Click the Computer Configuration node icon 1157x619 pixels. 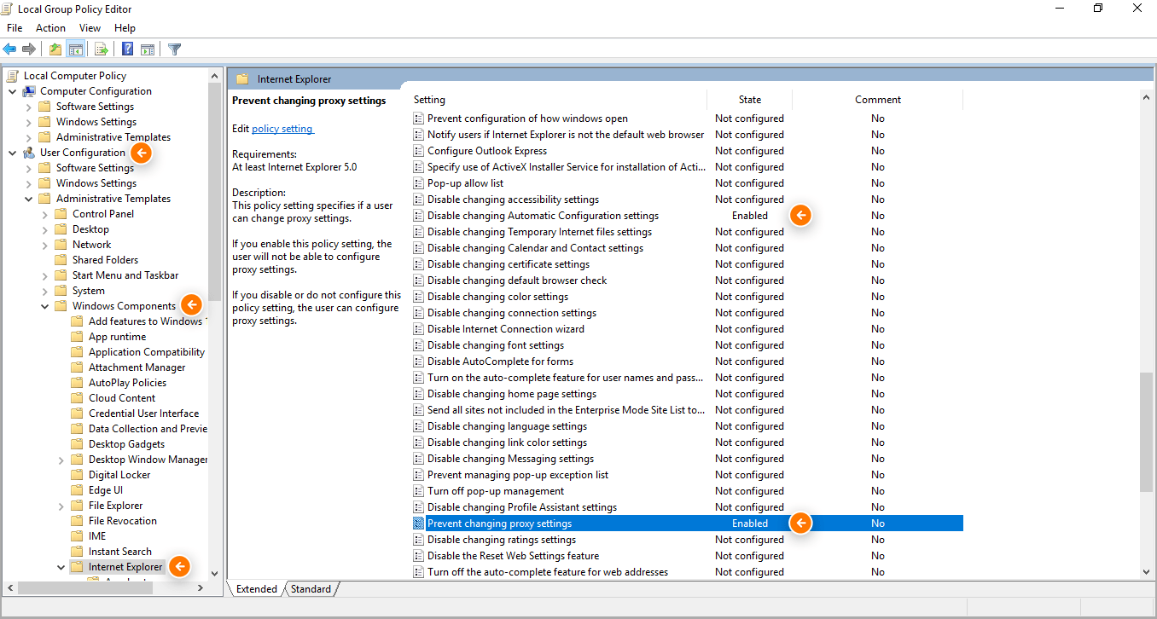click(x=29, y=91)
